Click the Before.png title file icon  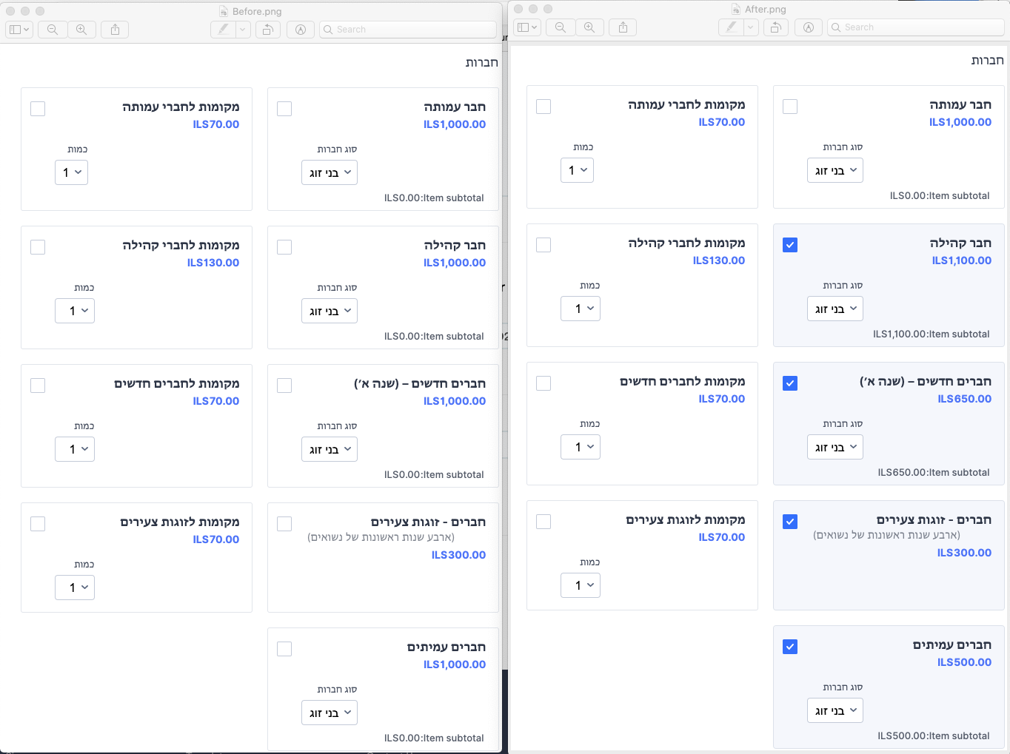224,11
